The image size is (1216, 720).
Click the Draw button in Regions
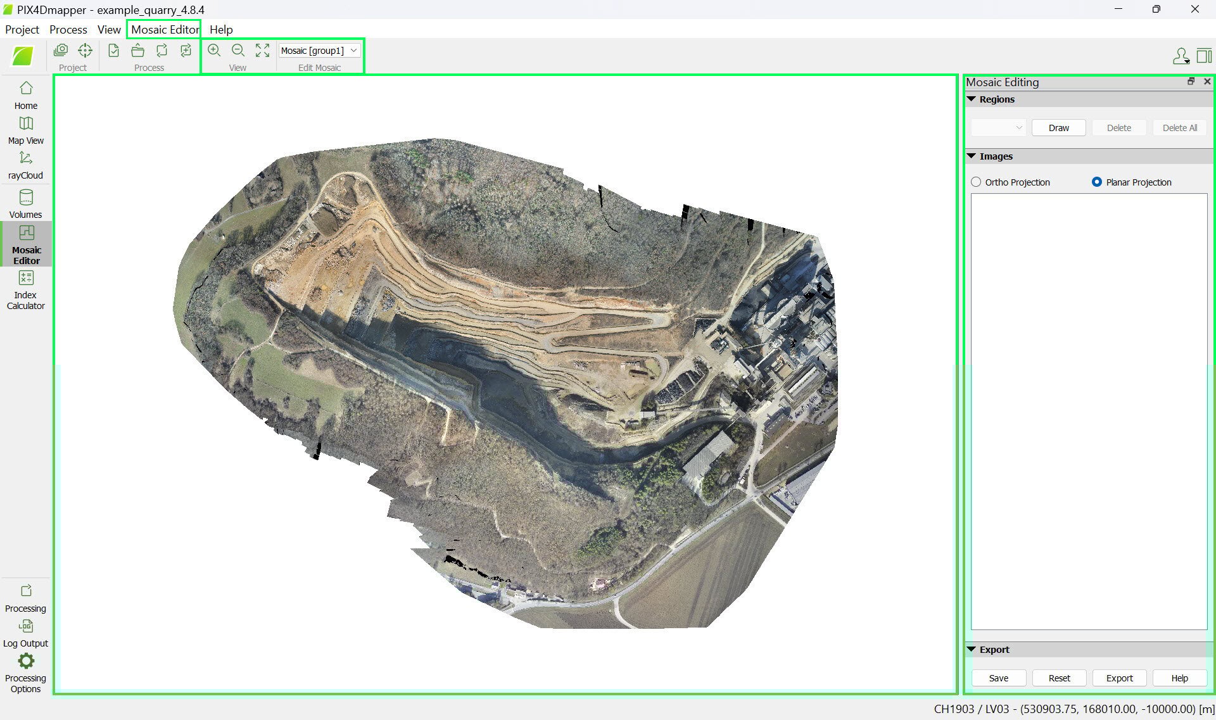(1058, 127)
